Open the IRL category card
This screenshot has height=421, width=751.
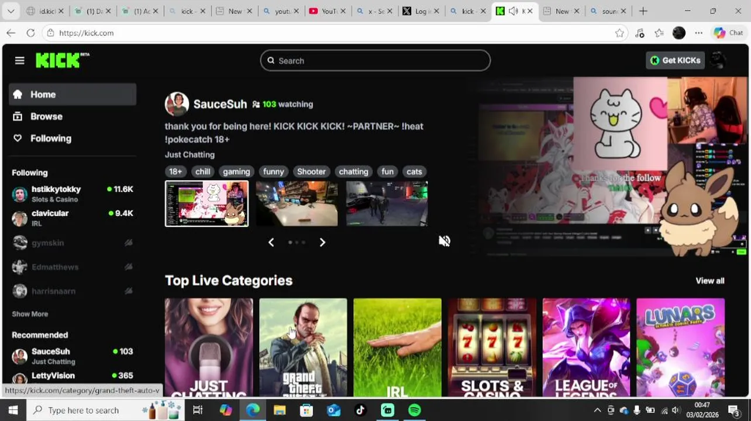tap(397, 347)
